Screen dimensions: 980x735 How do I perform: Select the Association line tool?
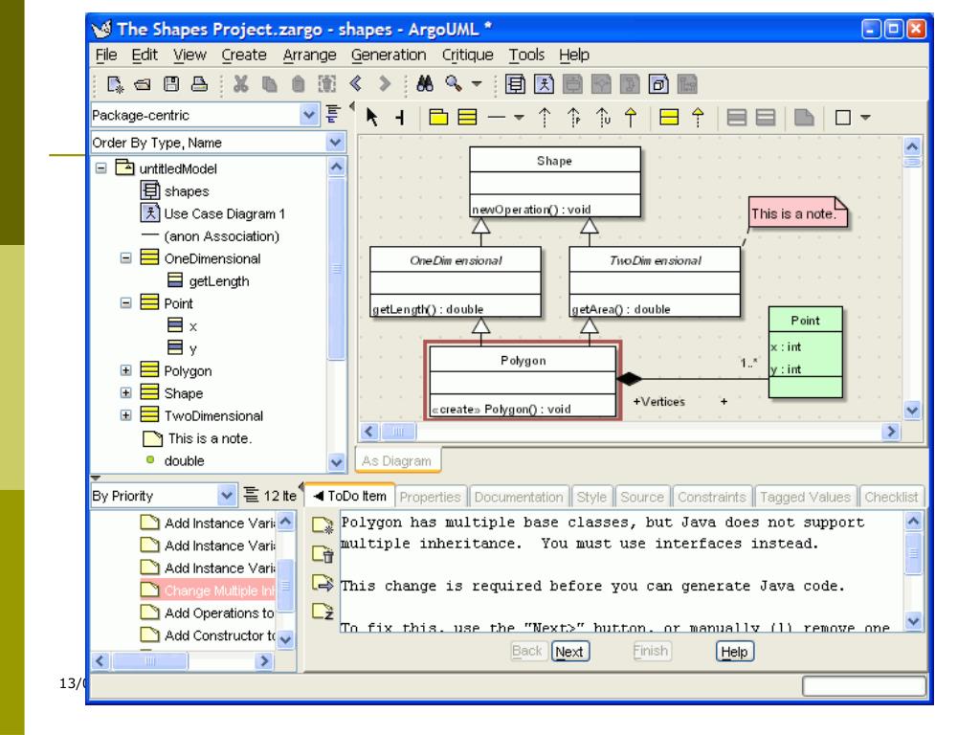[x=497, y=117]
